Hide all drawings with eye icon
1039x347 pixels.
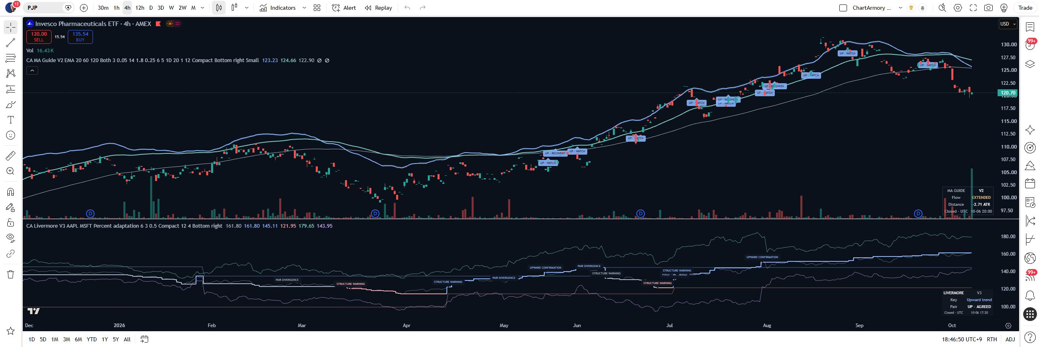[x=11, y=238]
